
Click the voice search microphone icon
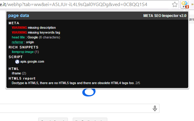pyautogui.click(x=155, y=108)
